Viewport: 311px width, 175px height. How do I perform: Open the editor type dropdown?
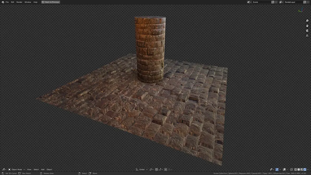[4, 169]
